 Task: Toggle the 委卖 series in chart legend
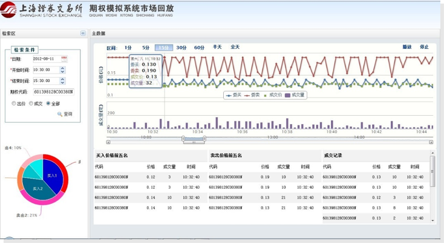click(x=252, y=95)
